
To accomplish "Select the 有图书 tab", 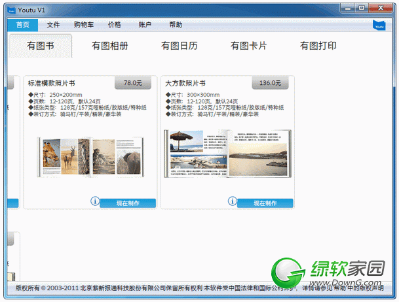I will (x=40, y=46).
